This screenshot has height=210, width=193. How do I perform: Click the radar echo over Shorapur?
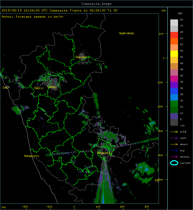pyautogui.click(x=82, y=58)
